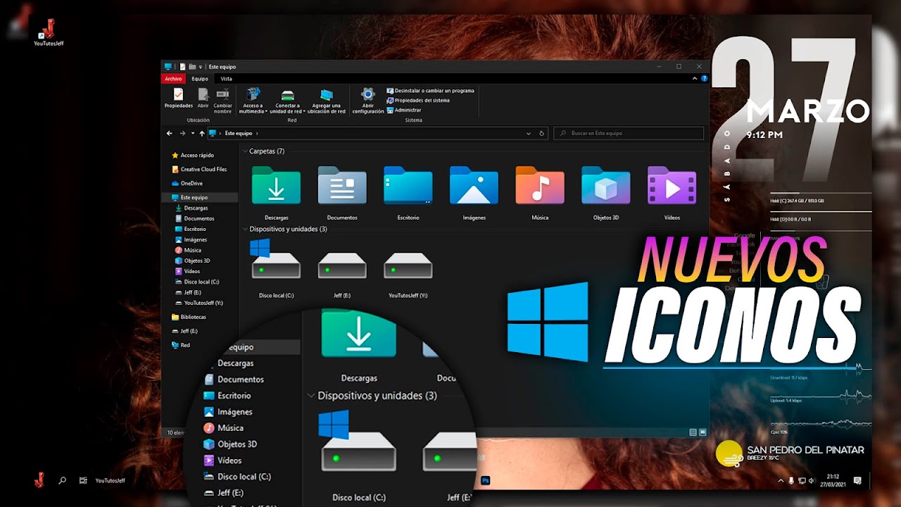This screenshot has width=901, height=507.
Task: Select Documentos in the navigation pane
Action: (194, 218)
